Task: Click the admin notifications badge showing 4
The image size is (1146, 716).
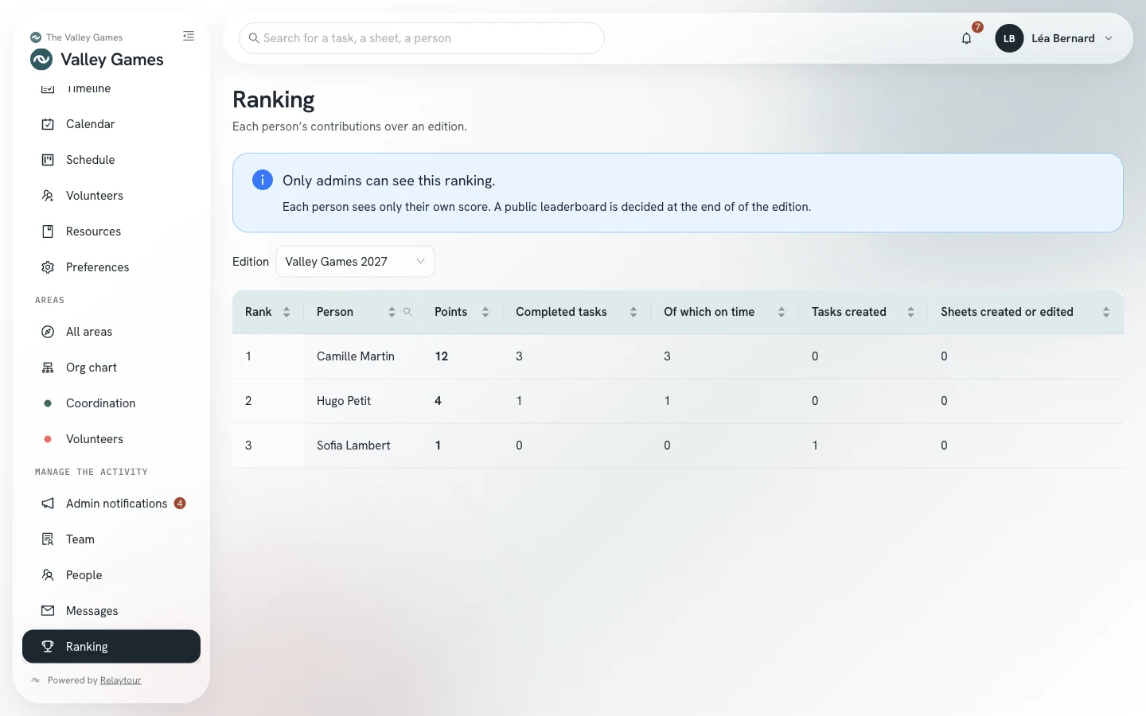Action: click(x=180, y=503)
